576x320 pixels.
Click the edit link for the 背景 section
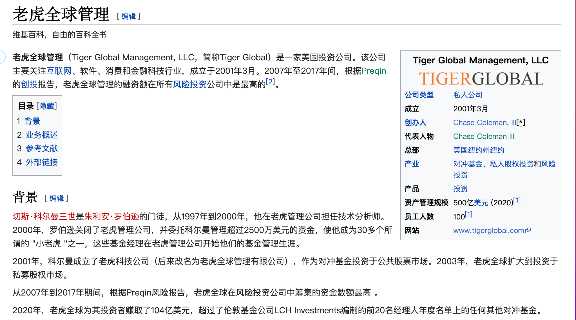(57, 198)
